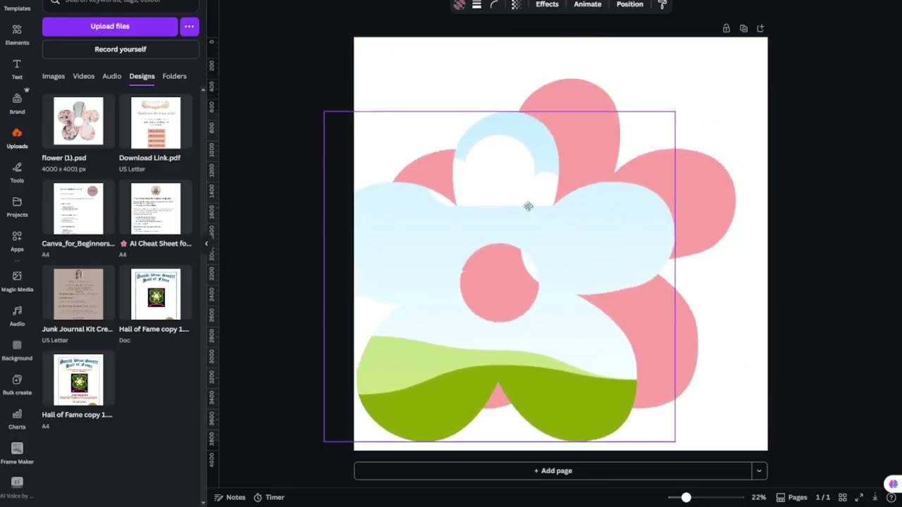902x507 pixels.
Task: Select the Download Link.pdf thumbnail
Action: click(x=156, y=121)
